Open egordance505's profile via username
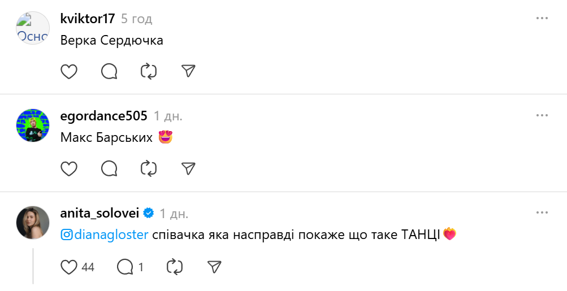This screenshot has height=291, width=567. [103, 116]
